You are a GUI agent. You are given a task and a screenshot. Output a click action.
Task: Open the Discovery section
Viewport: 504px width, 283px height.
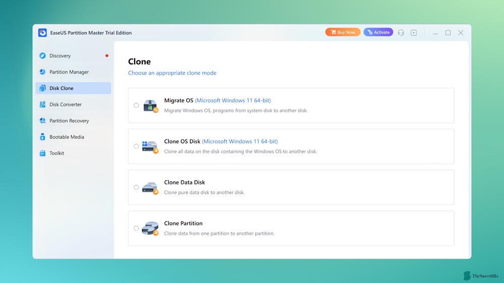tap(73, 56)
